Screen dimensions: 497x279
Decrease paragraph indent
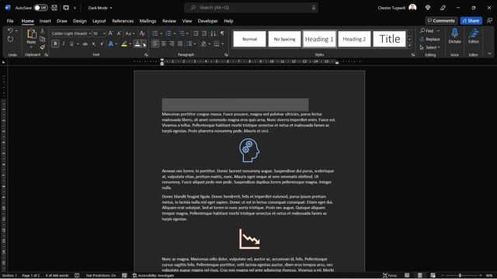(196, 33)
